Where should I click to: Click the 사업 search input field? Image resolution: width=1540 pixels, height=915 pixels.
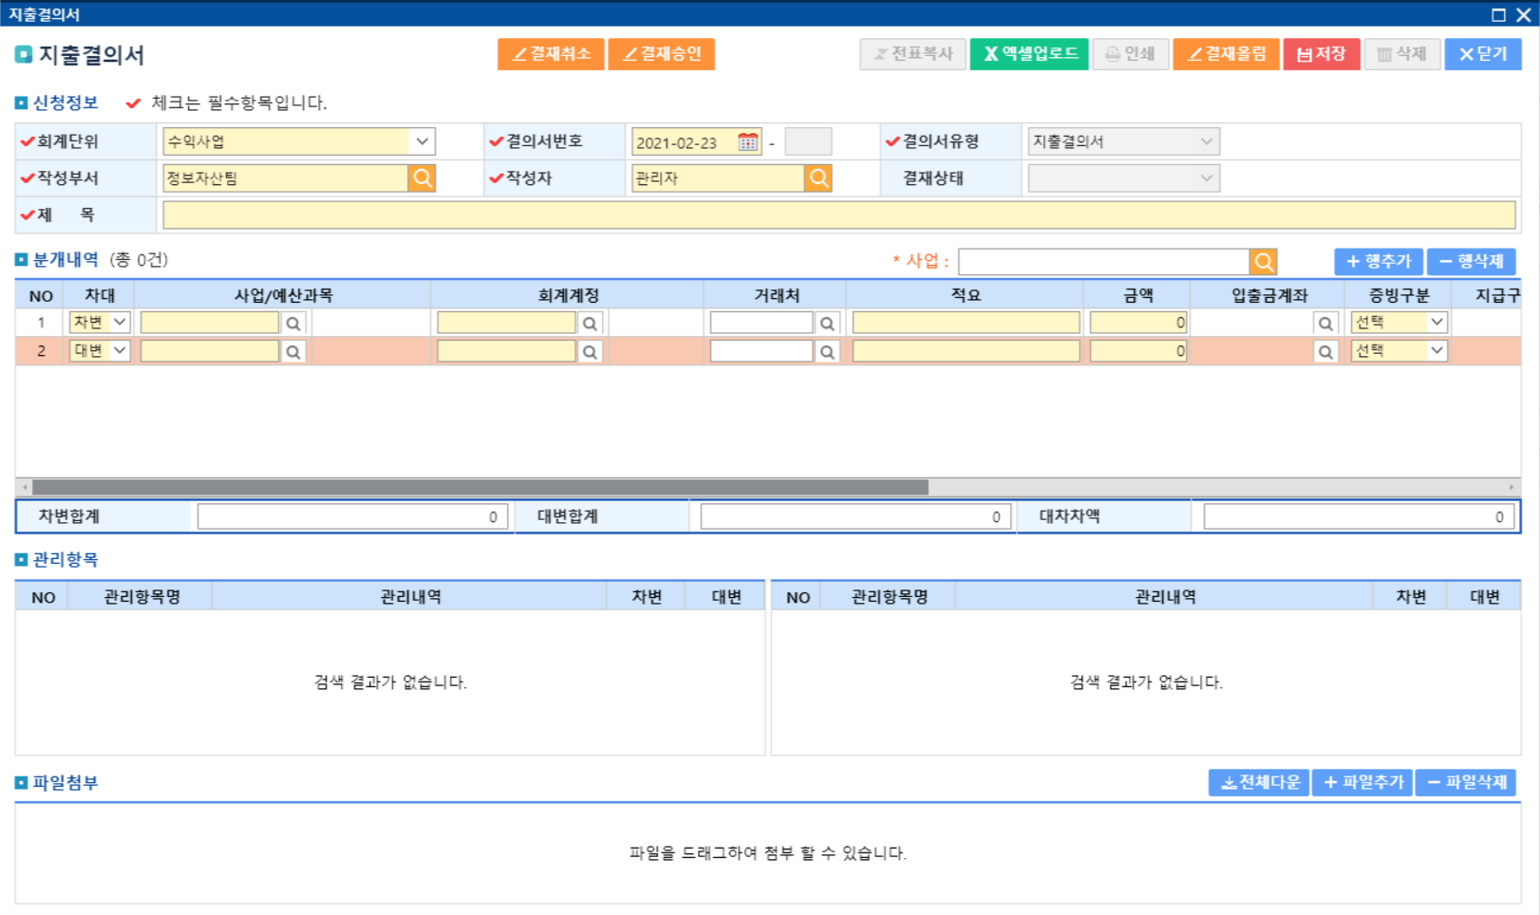tap(1104, 261)
